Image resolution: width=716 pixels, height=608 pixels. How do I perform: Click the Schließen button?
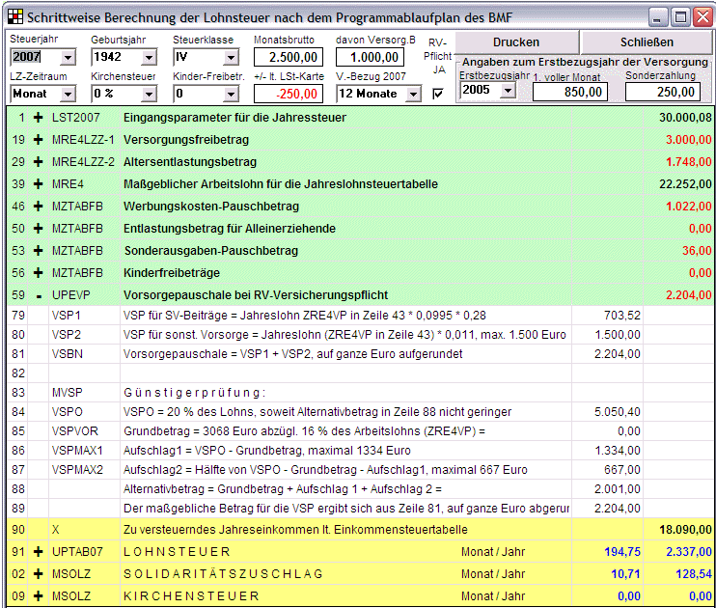point(647,42)
